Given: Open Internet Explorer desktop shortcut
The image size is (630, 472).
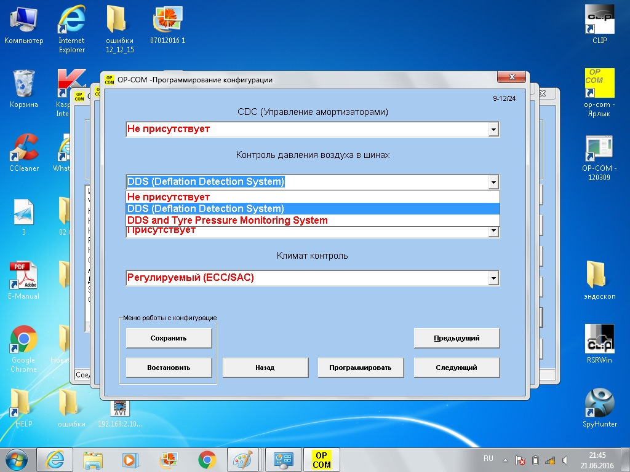Looking at the screenshot, I should click(71, 29).
